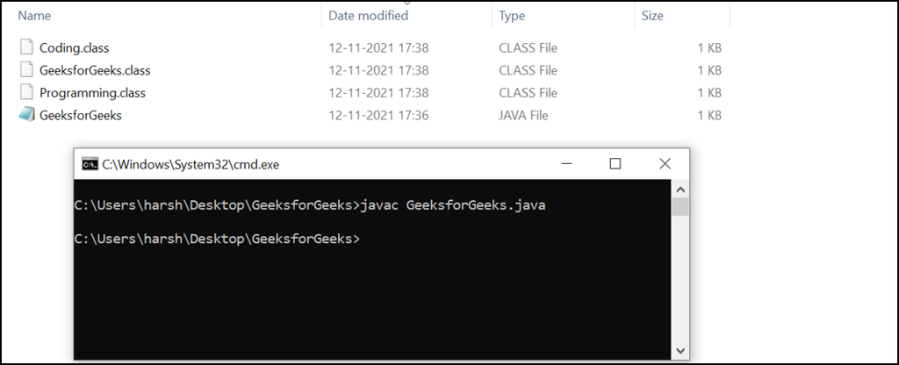Sort files by Date modified column

coord(368,16)
